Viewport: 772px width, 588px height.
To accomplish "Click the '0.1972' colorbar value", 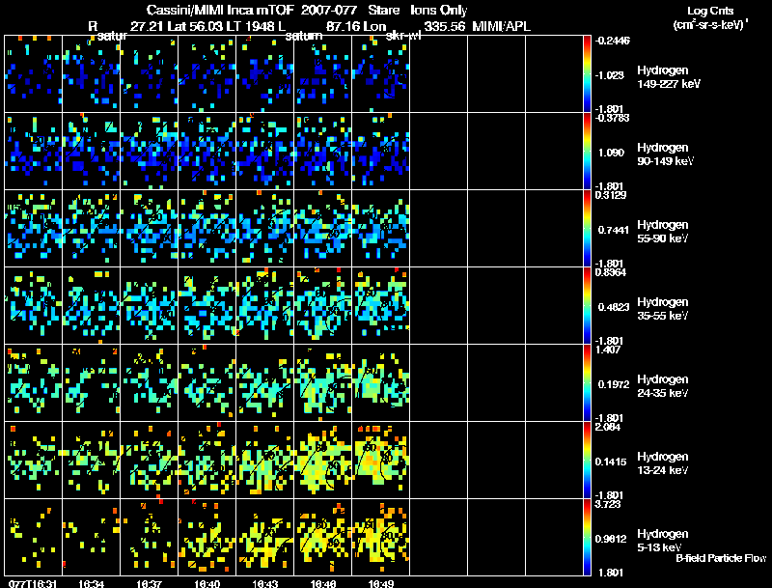I will click(x=614, y=384).
